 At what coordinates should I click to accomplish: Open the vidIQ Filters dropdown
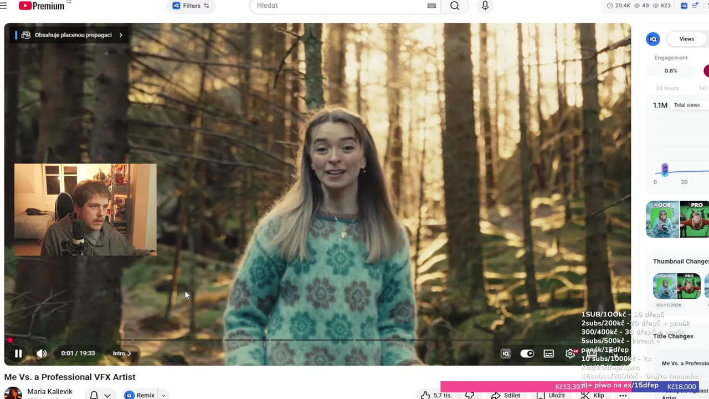pyautogui.click(x=191, y=6)
